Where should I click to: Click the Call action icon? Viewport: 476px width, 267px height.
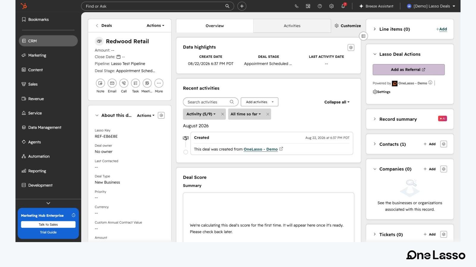coord(124,83)
